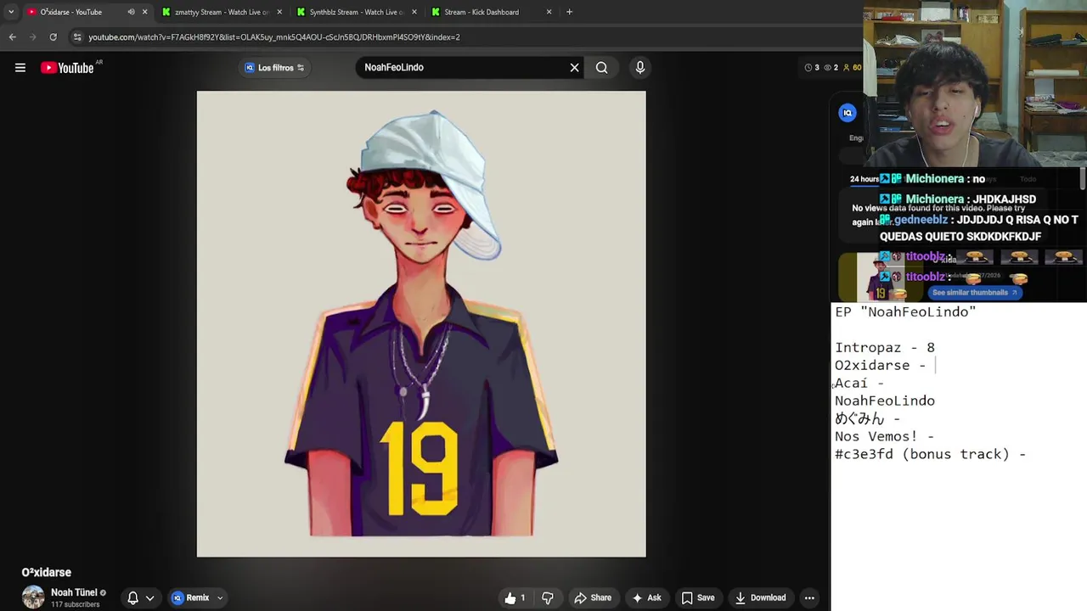Click the #c3e3fd (bonus track) line

pos(930,454)
